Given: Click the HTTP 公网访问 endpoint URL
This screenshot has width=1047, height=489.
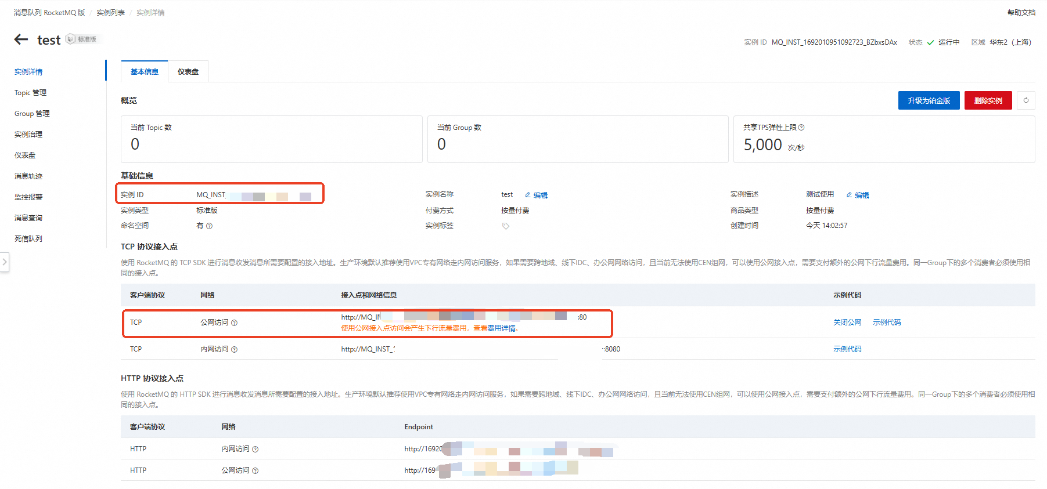Looking at the screenshot, I should (491, 470).
